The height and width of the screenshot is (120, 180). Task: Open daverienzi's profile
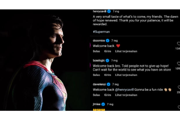pos(99,84)
